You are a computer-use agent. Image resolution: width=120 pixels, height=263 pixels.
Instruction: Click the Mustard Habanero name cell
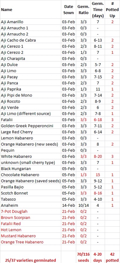[31, 236]
